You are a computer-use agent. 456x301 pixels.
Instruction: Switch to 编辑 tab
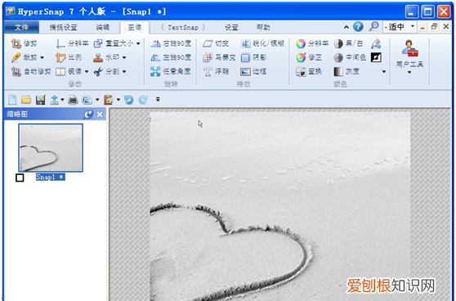(103, 27)
